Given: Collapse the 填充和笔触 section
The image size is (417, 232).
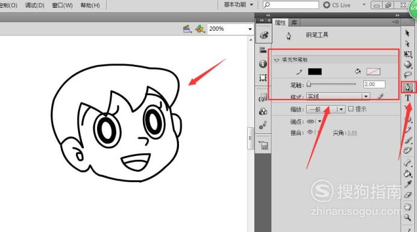Looking at the screenshot, I should (277, 60).
